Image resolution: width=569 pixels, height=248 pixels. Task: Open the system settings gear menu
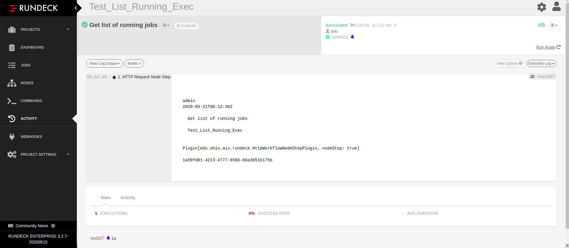(x=542, y=7)
